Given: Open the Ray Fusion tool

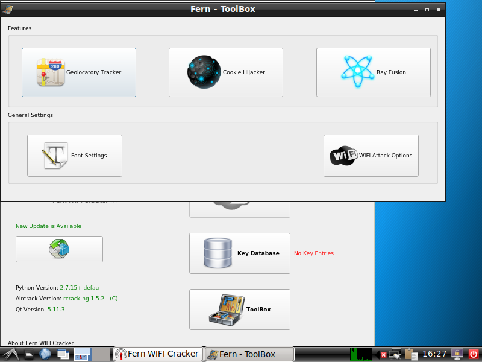Looking at the screenshot, I should coord(373,72).
